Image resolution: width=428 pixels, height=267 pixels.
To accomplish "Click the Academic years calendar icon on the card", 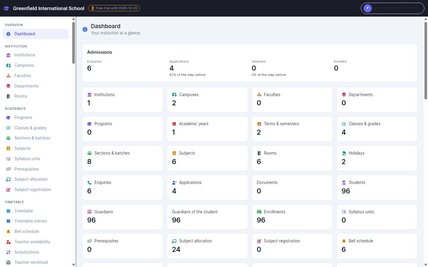I will tap(174, 124).
